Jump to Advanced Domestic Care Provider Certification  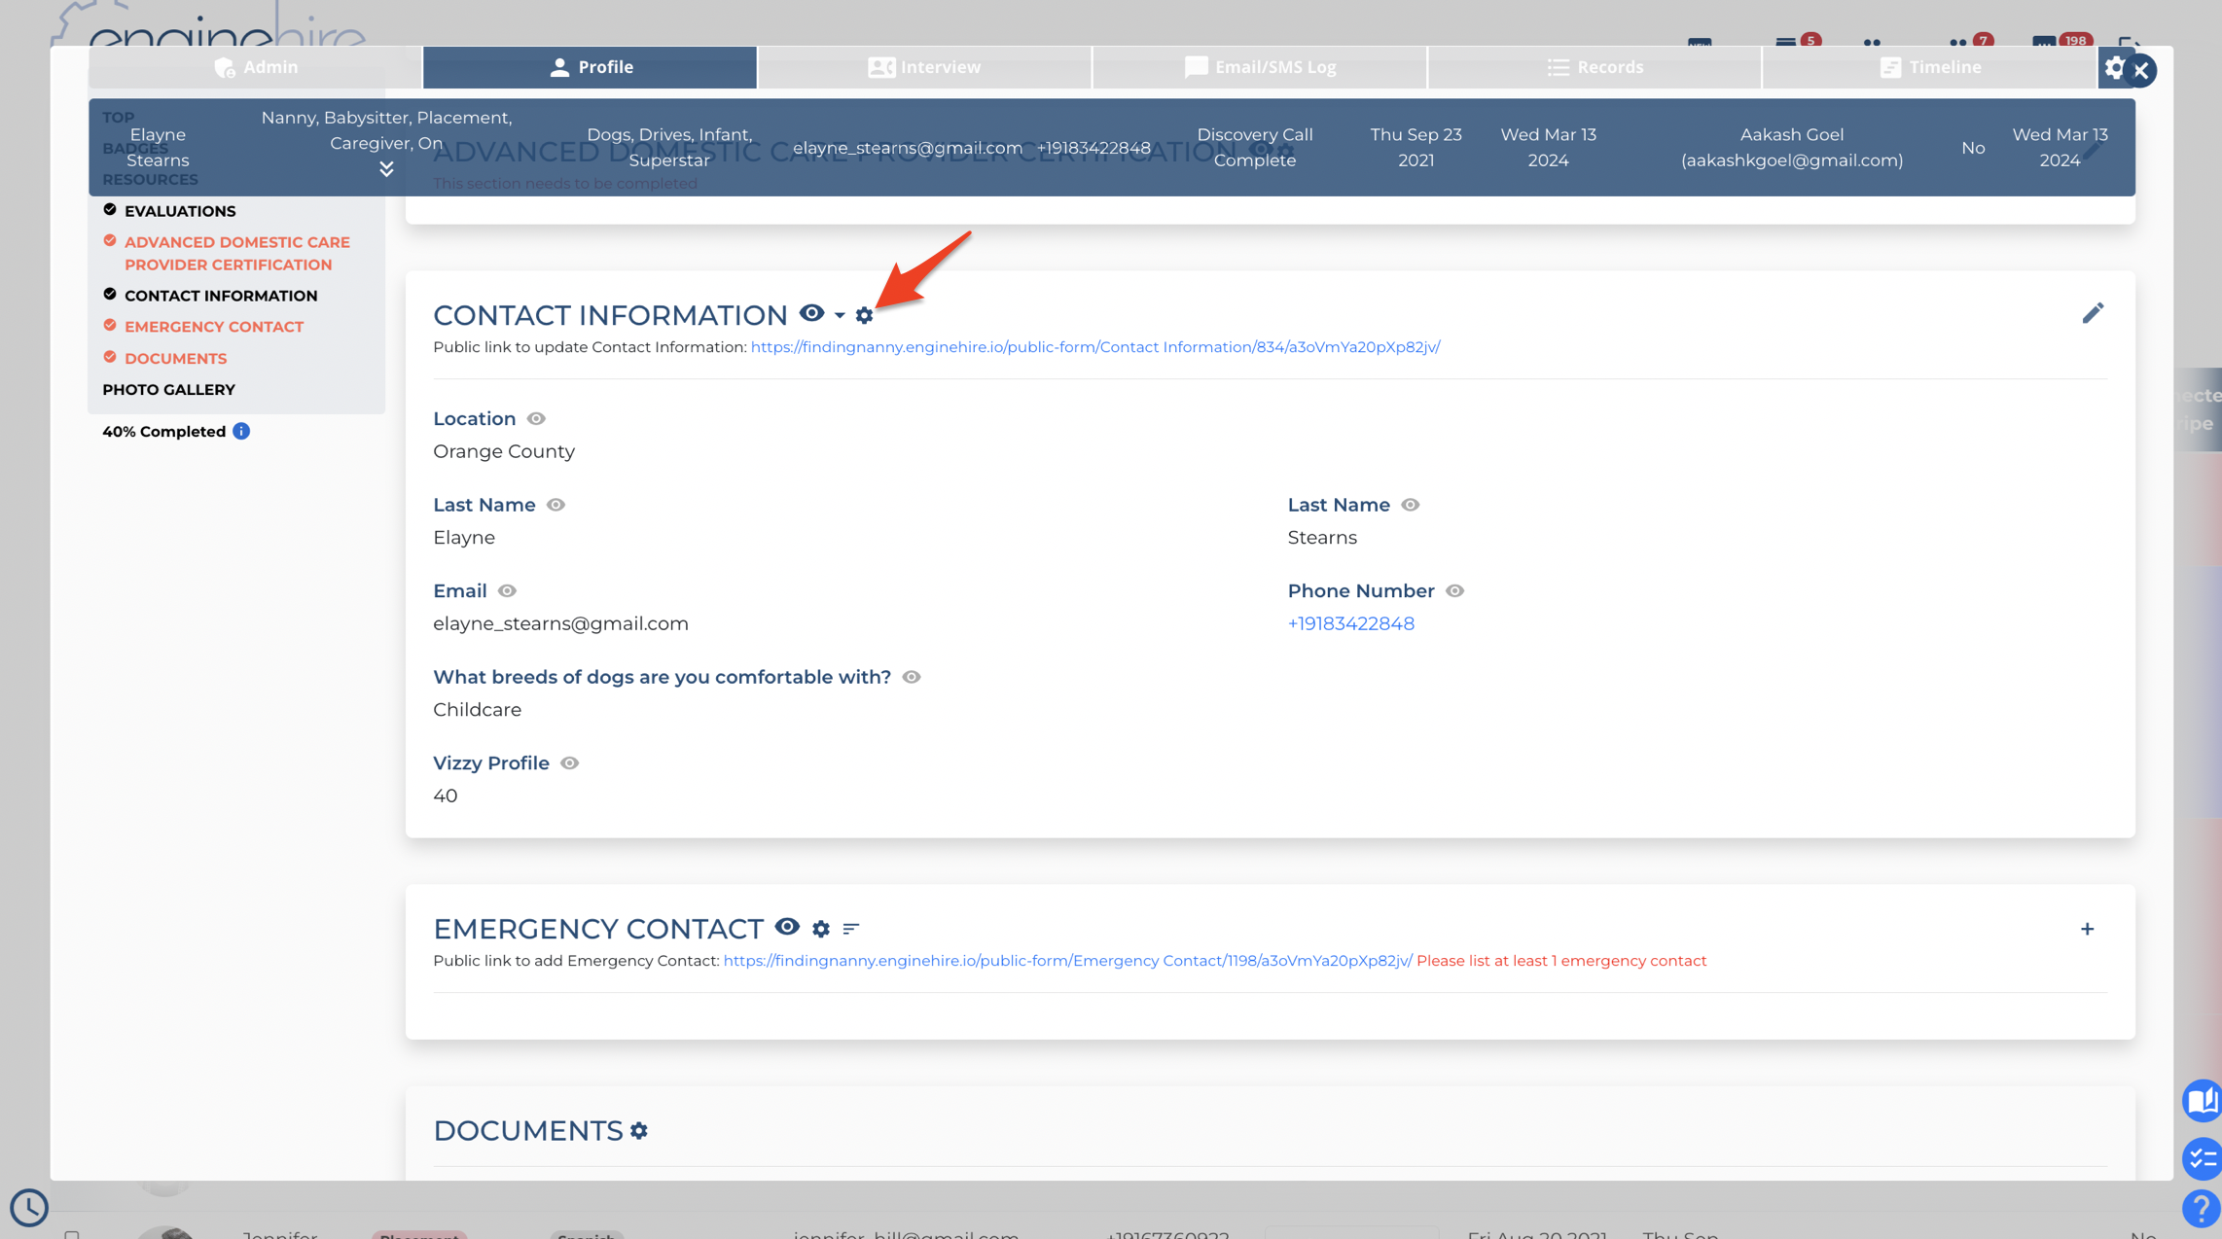pos(237,253)
